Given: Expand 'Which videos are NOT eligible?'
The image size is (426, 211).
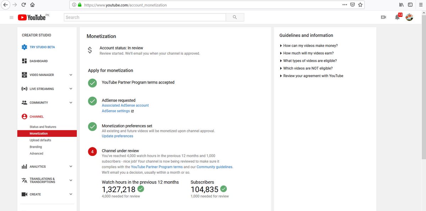Looking at the screenshot, I should pos(306,68).
